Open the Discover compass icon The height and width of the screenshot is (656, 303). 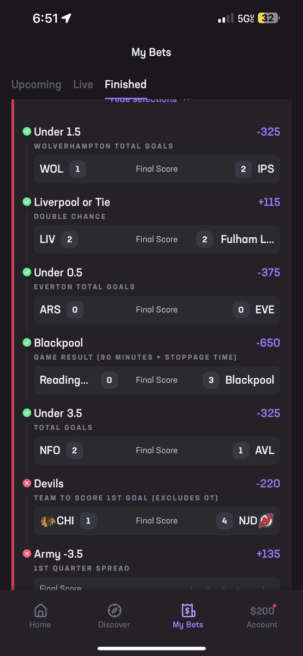tap(115, 611)
